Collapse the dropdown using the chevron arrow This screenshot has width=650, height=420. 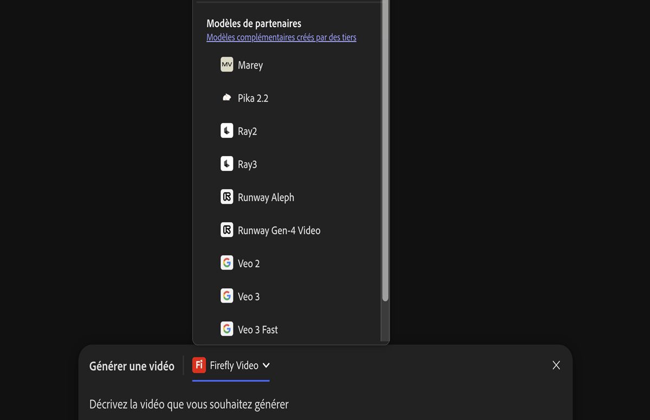click(266, 365)
